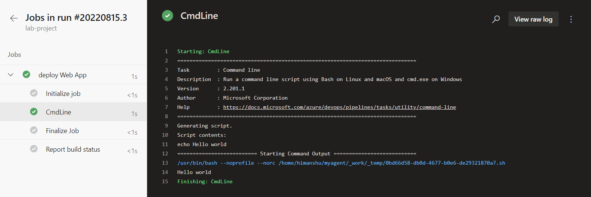
Task: Click the grey status icon of Initialize job
Action: pos(34,93)
